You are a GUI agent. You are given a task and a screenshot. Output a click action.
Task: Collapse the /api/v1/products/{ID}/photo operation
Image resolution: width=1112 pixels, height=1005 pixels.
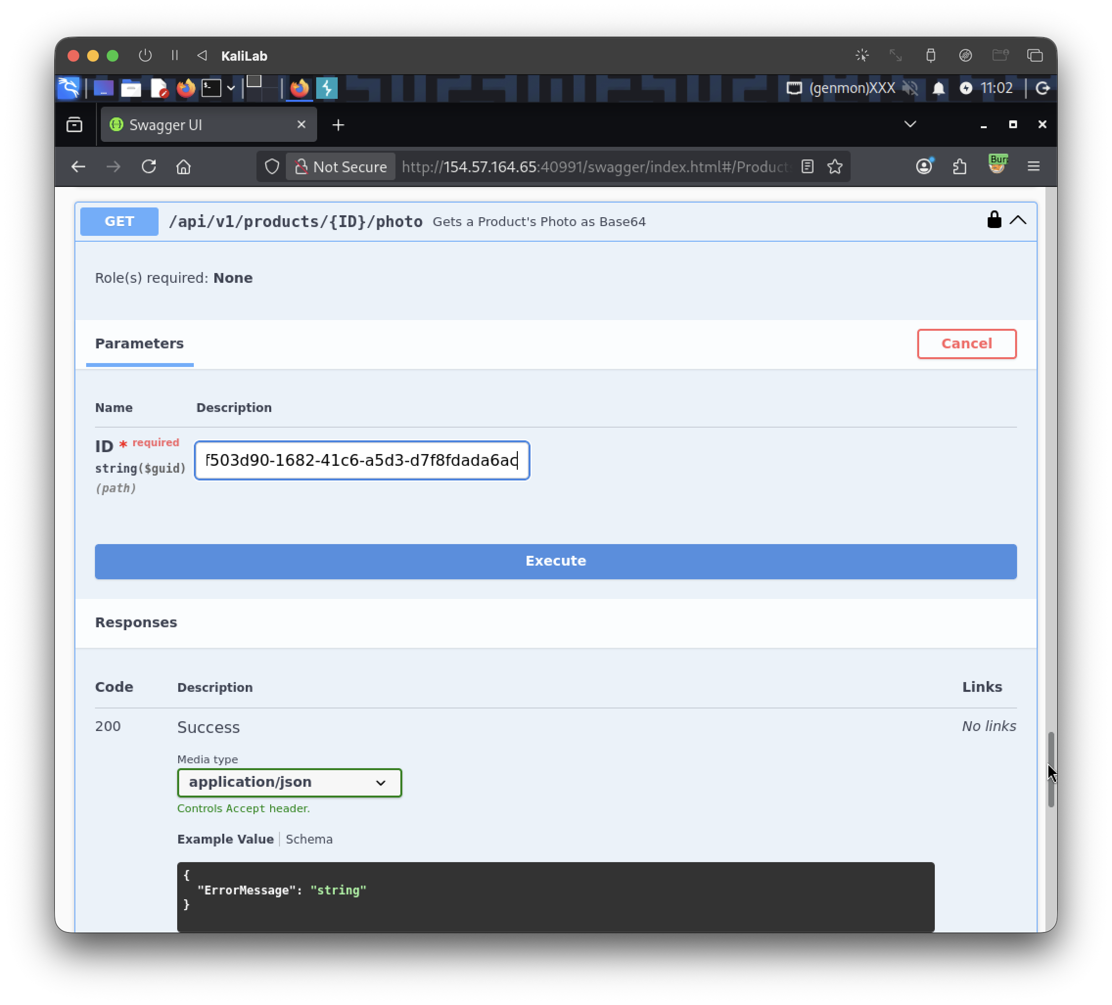tap(1018, 221)
